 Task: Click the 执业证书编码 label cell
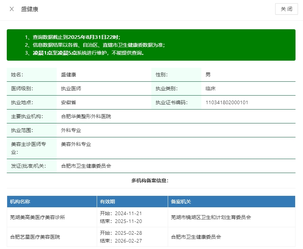pos(176,102)
